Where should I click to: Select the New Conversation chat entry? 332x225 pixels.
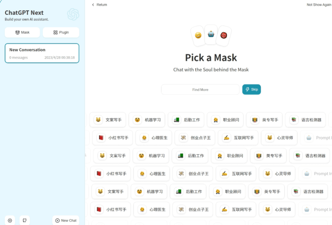pos(42,53)
